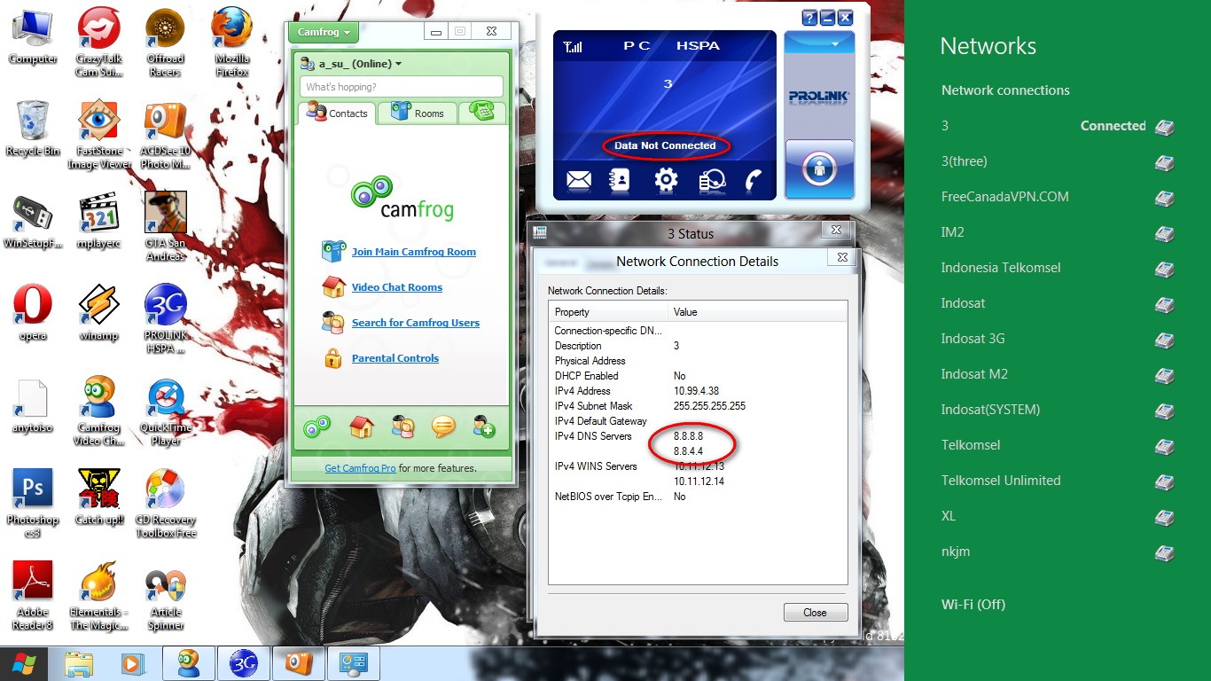Viewport: 1211px width, 681px height.
Task: Click Search for Camfrog Users link
Action: point(415,323)
